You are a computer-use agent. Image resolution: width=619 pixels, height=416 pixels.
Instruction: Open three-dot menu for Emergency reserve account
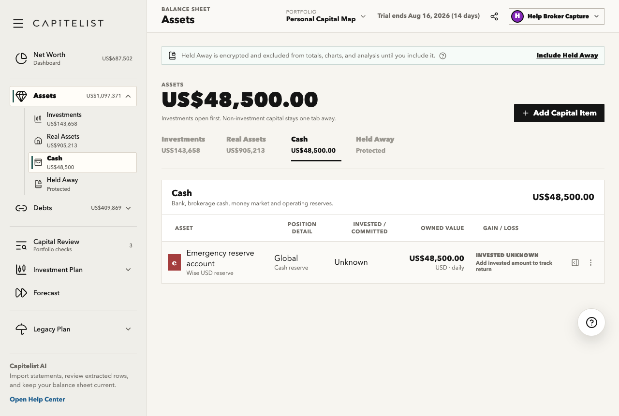[590, 263]
